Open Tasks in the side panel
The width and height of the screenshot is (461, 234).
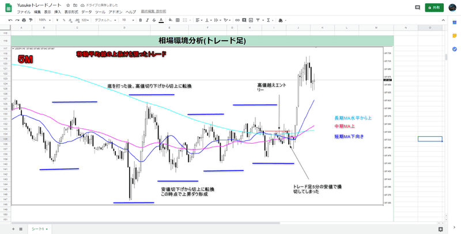coord(454,49)
